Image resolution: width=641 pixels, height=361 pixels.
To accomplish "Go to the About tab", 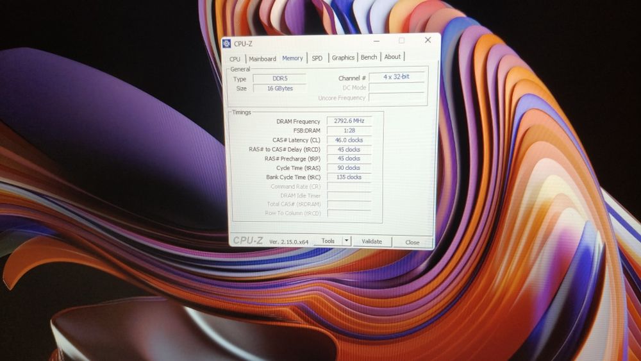I will tap(392, 57).
